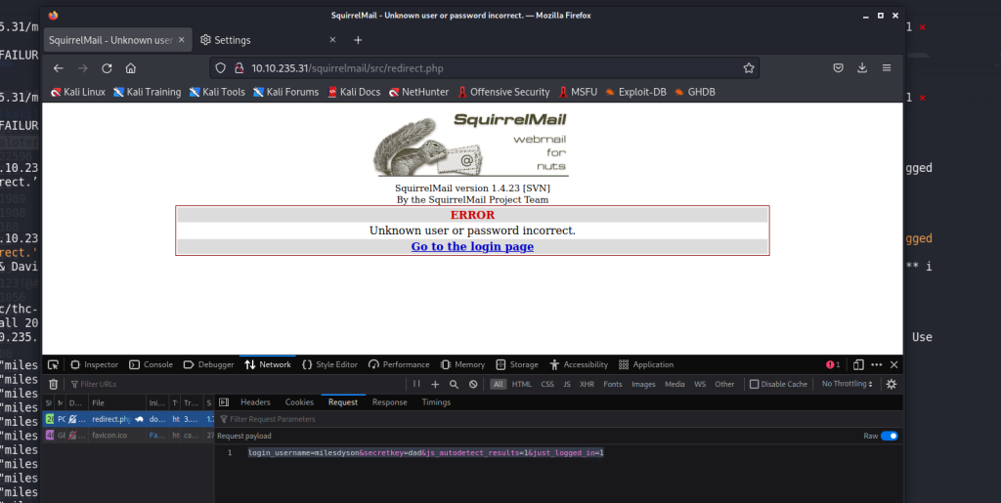1001x503 pixels.
Task: Open a new browser tab
Action: (358, 40)
